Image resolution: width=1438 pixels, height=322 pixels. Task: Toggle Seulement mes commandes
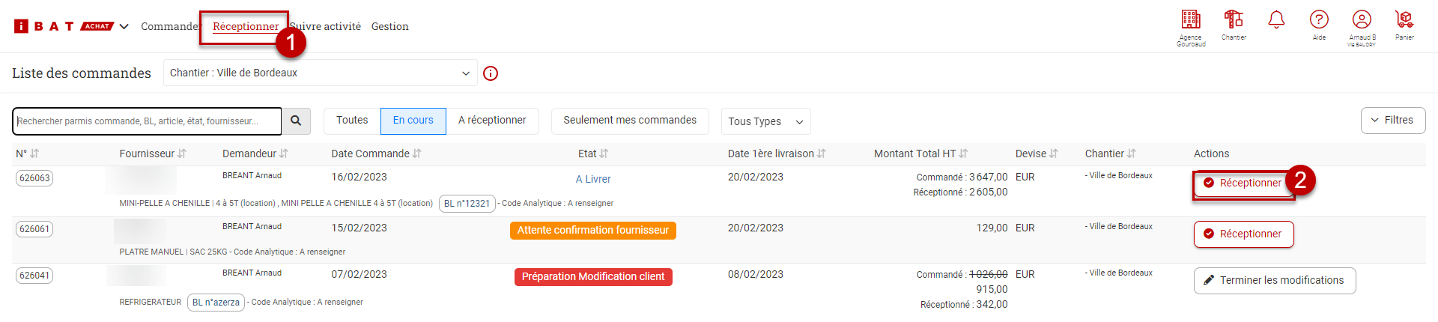630,121
